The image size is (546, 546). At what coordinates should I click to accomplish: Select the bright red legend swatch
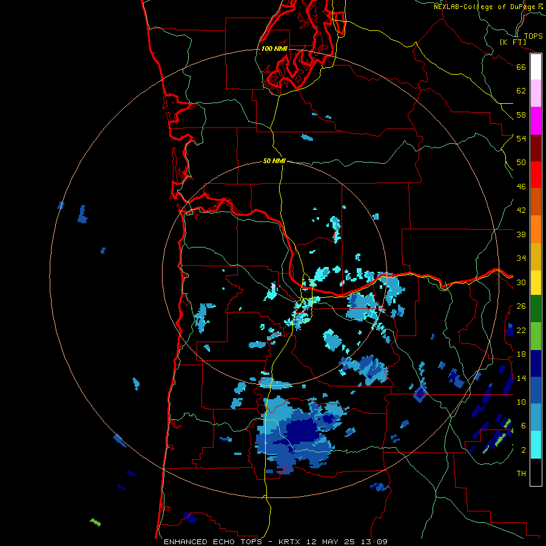pos(536,175)
